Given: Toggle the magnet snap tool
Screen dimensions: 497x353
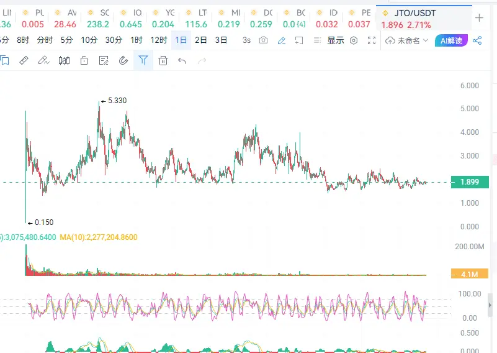Looking at the screenshot, I should click(x=123, y=60).
